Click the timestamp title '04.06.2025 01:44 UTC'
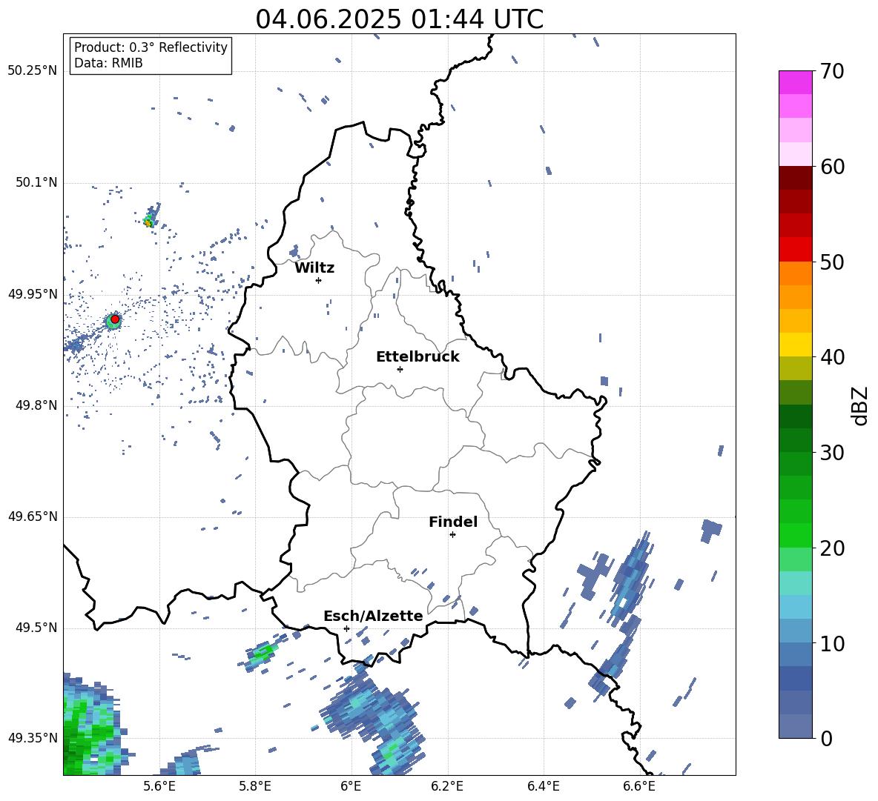Image resolution: width=878 pixels, height=801 pixels. tap(399, 19)
